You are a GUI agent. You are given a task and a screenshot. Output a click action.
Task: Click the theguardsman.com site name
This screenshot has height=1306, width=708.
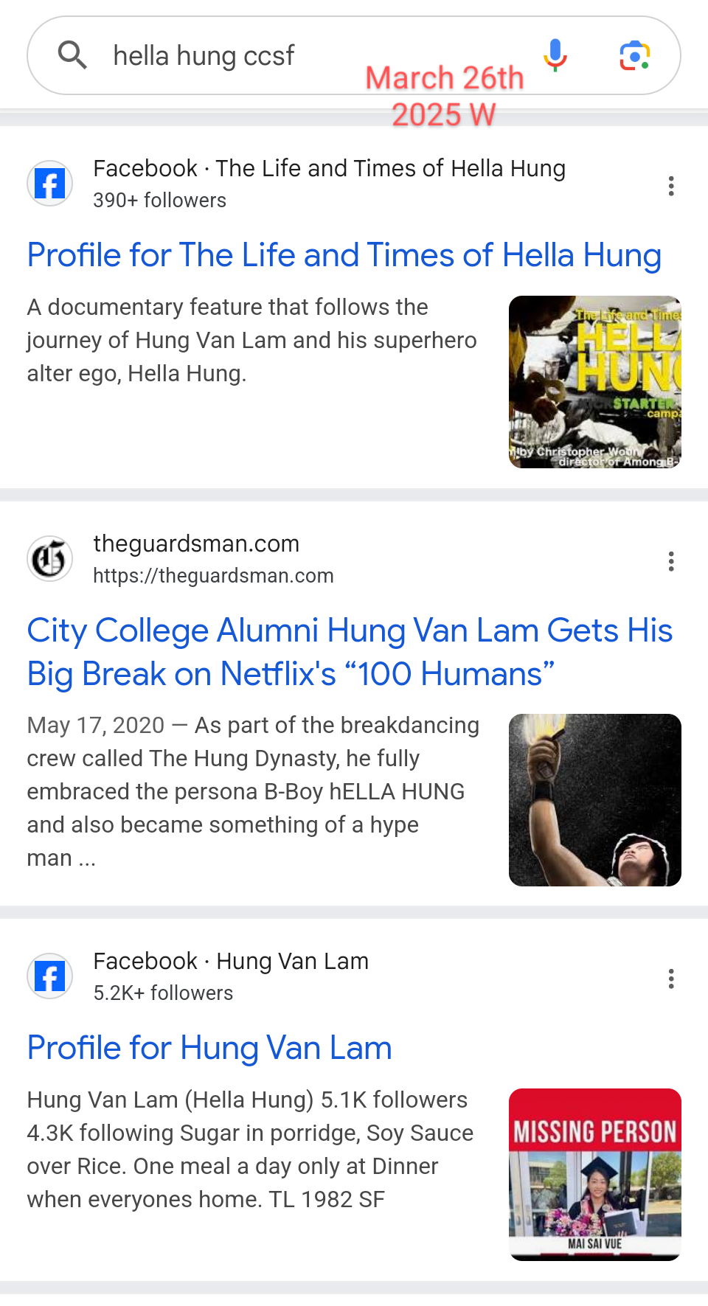(196, 544)
